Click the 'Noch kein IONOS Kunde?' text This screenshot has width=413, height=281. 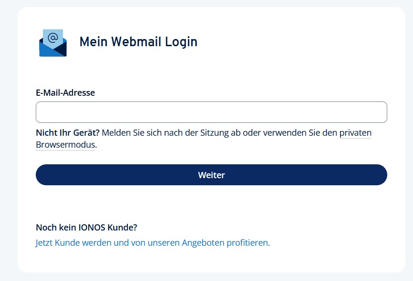click(86, 227)
